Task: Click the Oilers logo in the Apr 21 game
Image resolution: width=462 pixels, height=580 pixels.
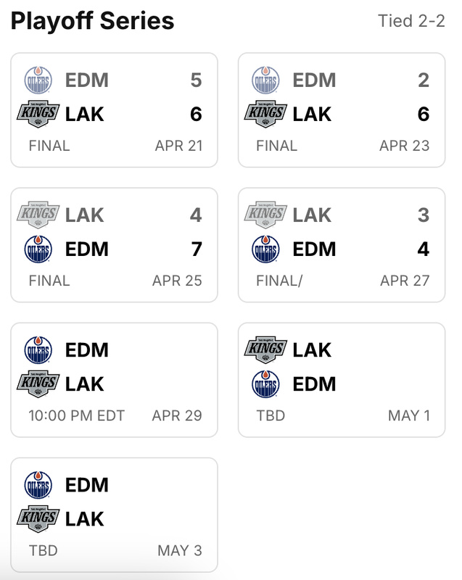Action: coord(38,80)
